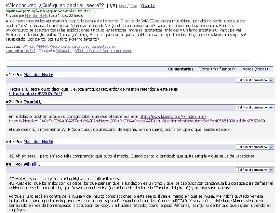
Task: Click the green story URL text
Action: click(x=51, y=11)
